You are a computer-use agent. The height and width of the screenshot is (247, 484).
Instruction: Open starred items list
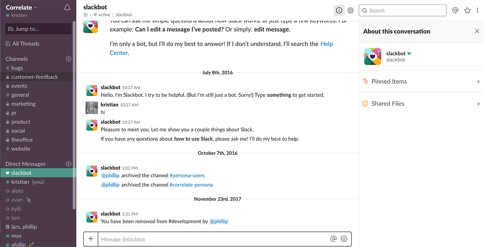point(467,10)
